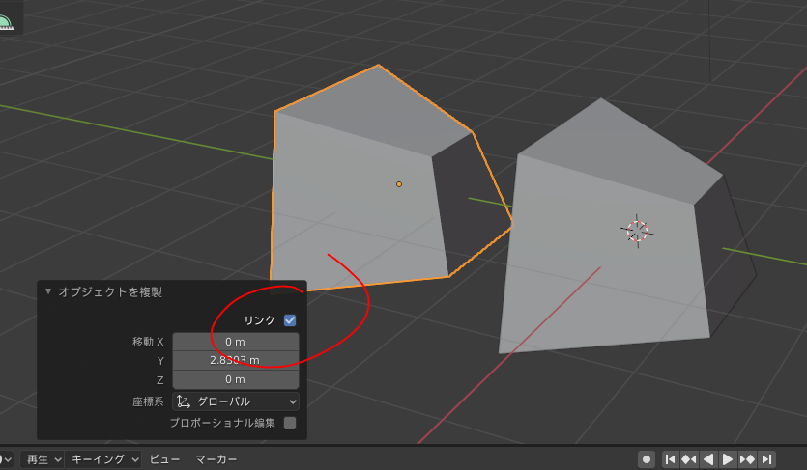Toggle the auto keying record button
Viewport: 807px width, 470px height.
pyautogui.click(x=647, y=458)
